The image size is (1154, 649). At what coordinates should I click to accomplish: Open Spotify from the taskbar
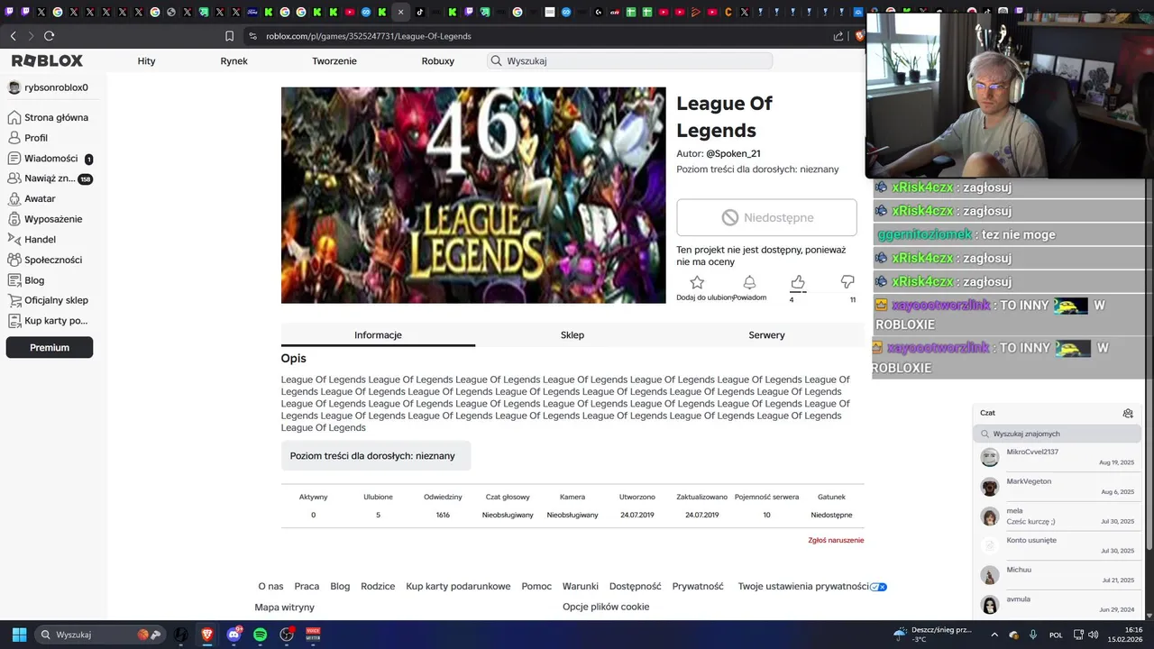260,635
